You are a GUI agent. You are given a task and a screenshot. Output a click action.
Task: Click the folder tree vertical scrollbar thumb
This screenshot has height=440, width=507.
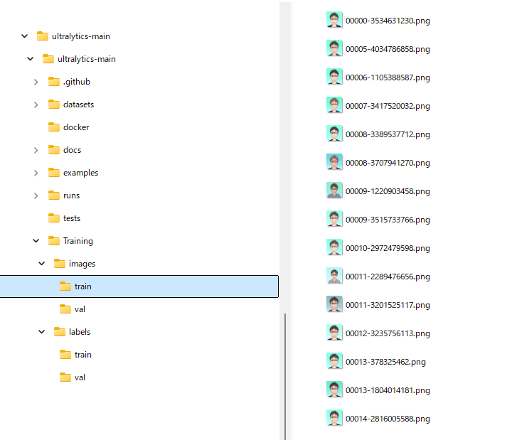coord(285,376)
